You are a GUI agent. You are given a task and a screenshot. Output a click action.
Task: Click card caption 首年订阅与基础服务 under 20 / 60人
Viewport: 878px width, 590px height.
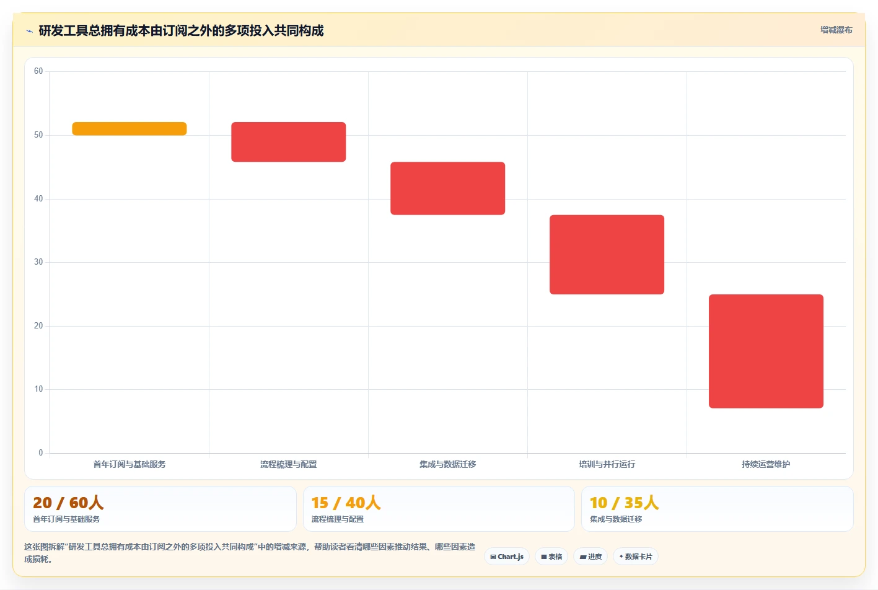click(66, 519)
